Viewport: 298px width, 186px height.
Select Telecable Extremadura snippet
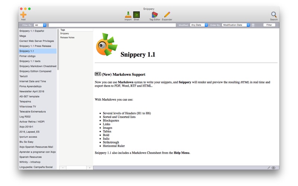pyautogui.click(x=38, y=112)
